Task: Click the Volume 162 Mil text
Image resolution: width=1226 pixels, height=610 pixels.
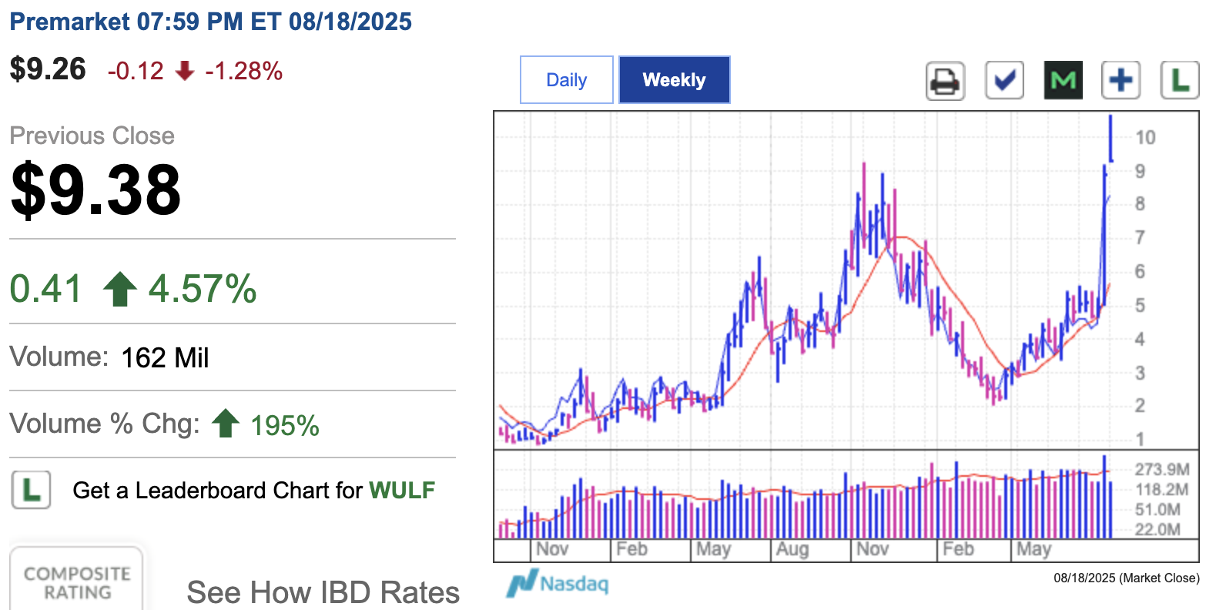Action: point(109,357)
